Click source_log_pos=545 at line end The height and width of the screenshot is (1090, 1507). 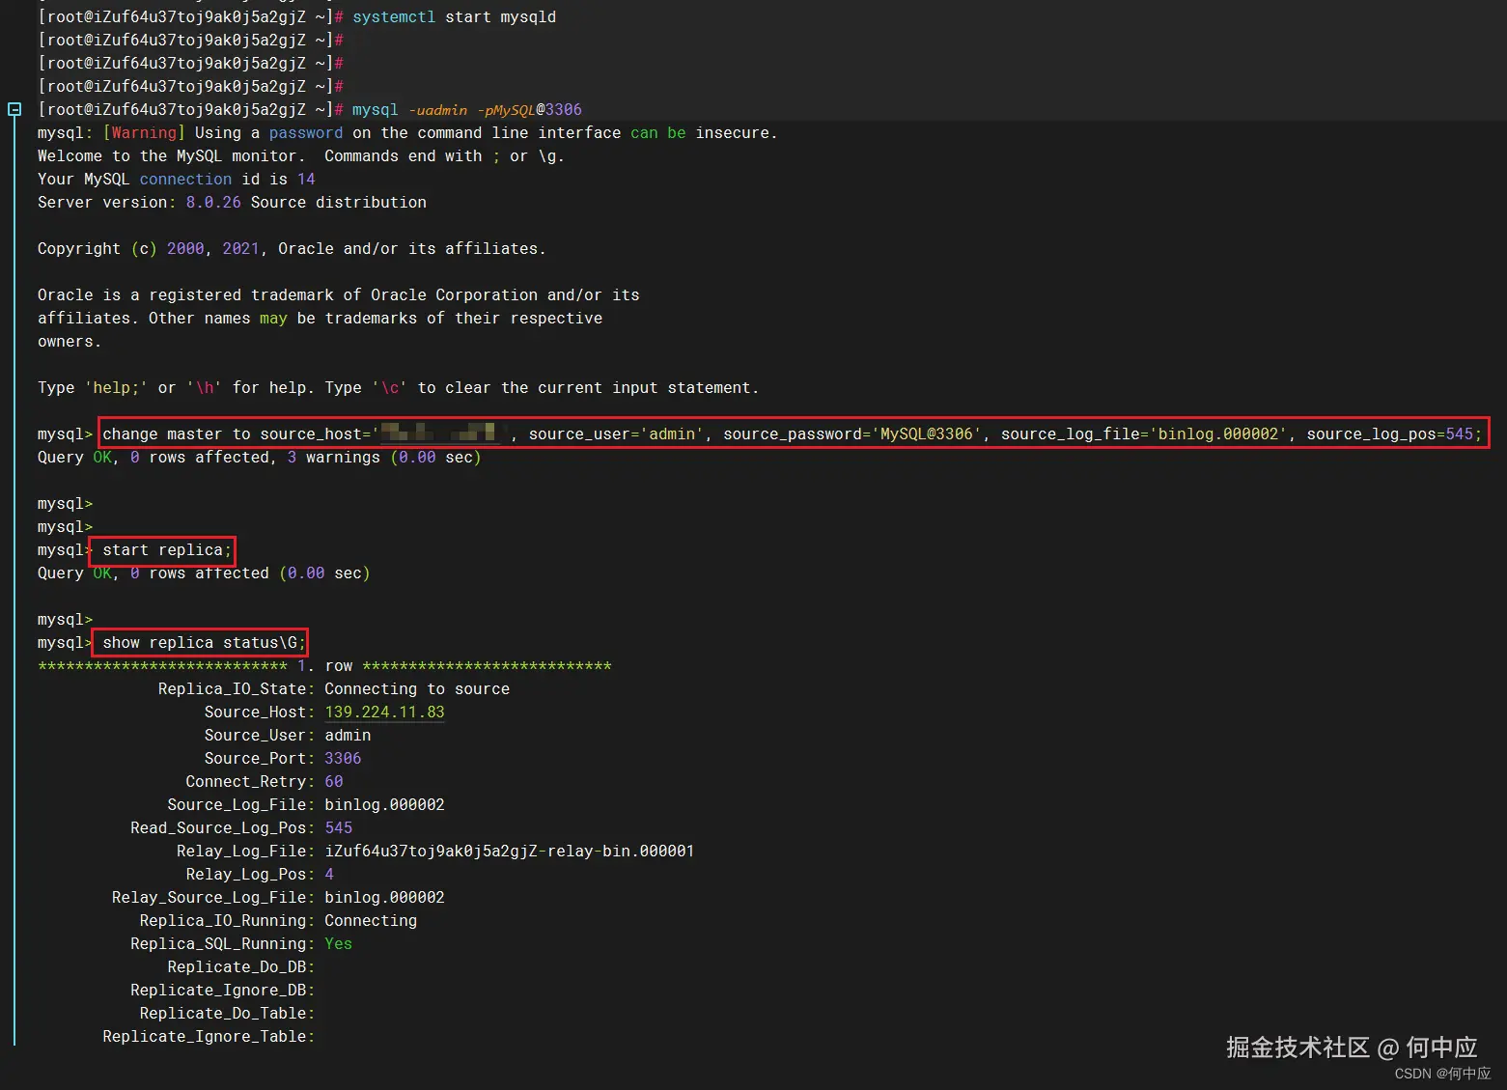click(1394, 434)
